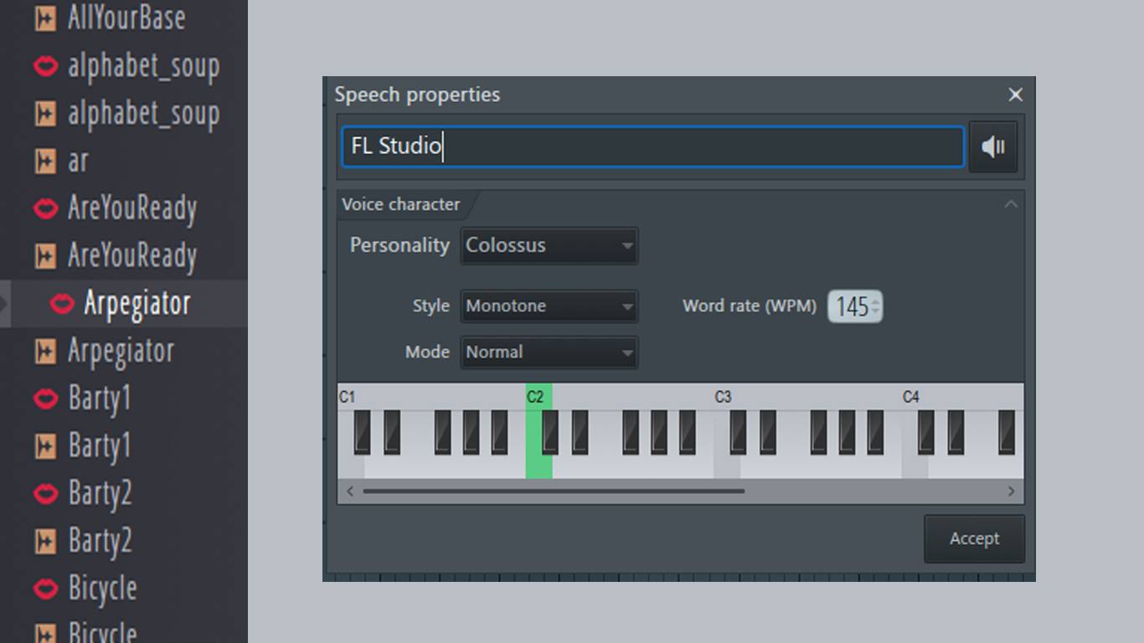The height and width of the screenshot is (643, 1144).
Task: Click the lips icon of alphabet_soup speech preset
Action: pyautogui.click(x=45, y=66)
